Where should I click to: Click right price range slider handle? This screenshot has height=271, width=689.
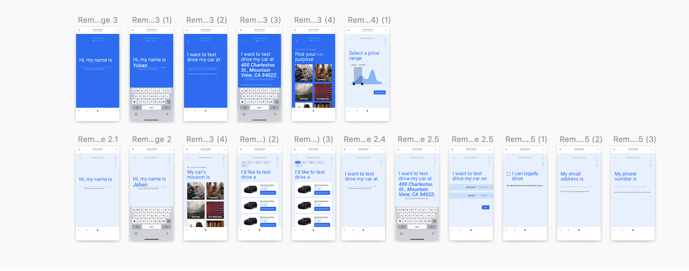pos(362,84)
